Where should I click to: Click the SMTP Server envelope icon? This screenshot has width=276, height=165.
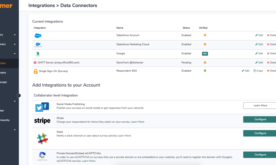click(x=35, y=63)
